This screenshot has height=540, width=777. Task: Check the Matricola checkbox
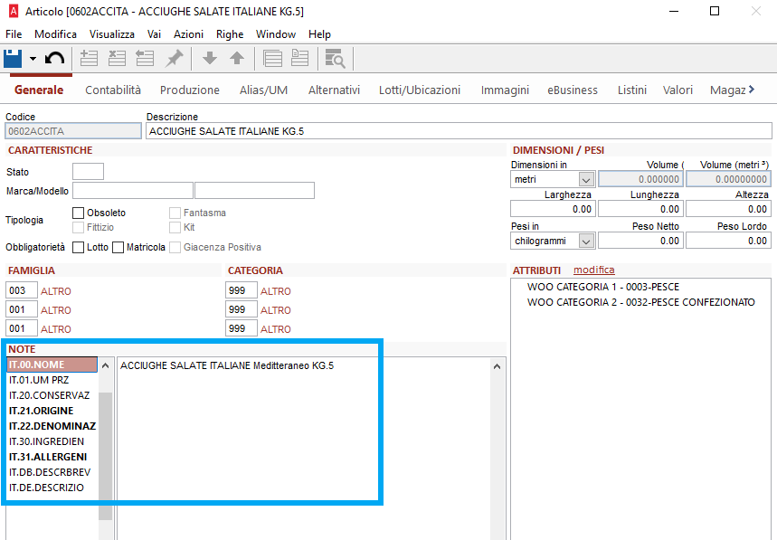(x=118, y=247)
